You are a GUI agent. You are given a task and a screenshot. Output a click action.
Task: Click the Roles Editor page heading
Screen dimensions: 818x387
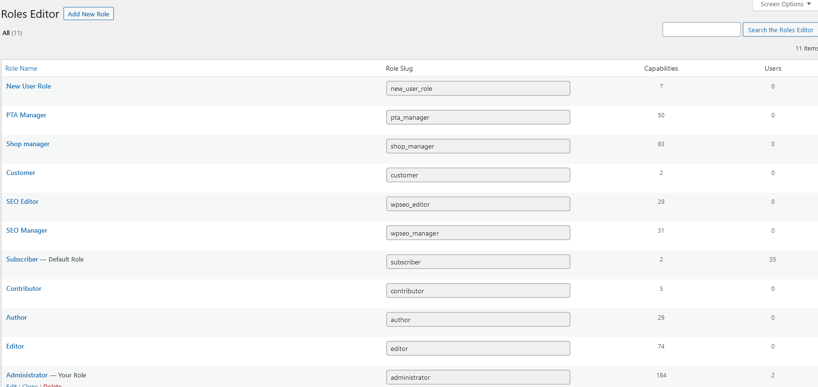tap(30, 14)
